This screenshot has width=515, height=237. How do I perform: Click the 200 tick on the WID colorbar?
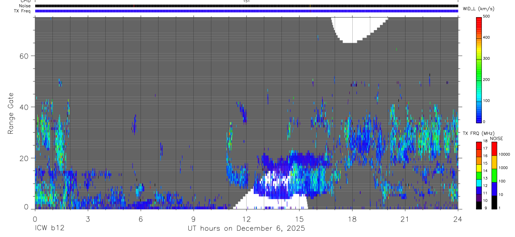[486, 79]
